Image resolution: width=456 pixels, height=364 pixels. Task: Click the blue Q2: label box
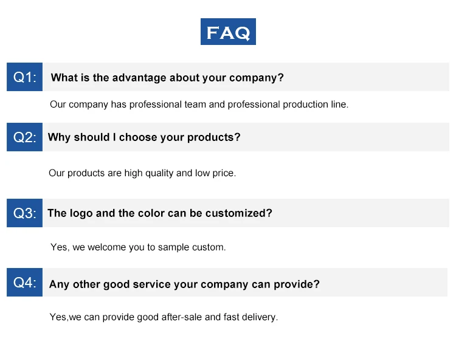point(25,137)
